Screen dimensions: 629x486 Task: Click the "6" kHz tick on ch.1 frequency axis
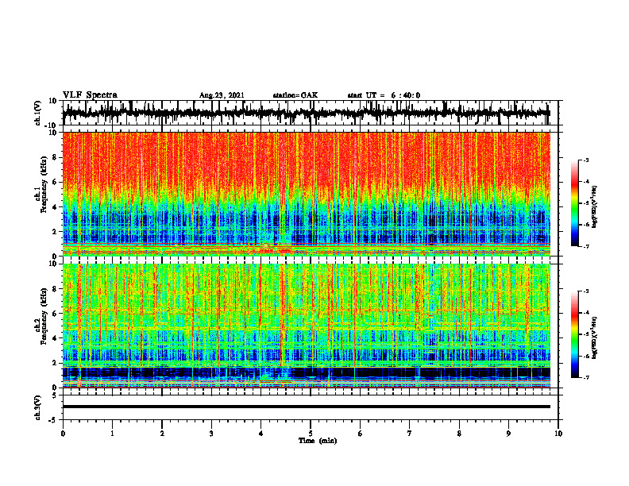[56, 182]
